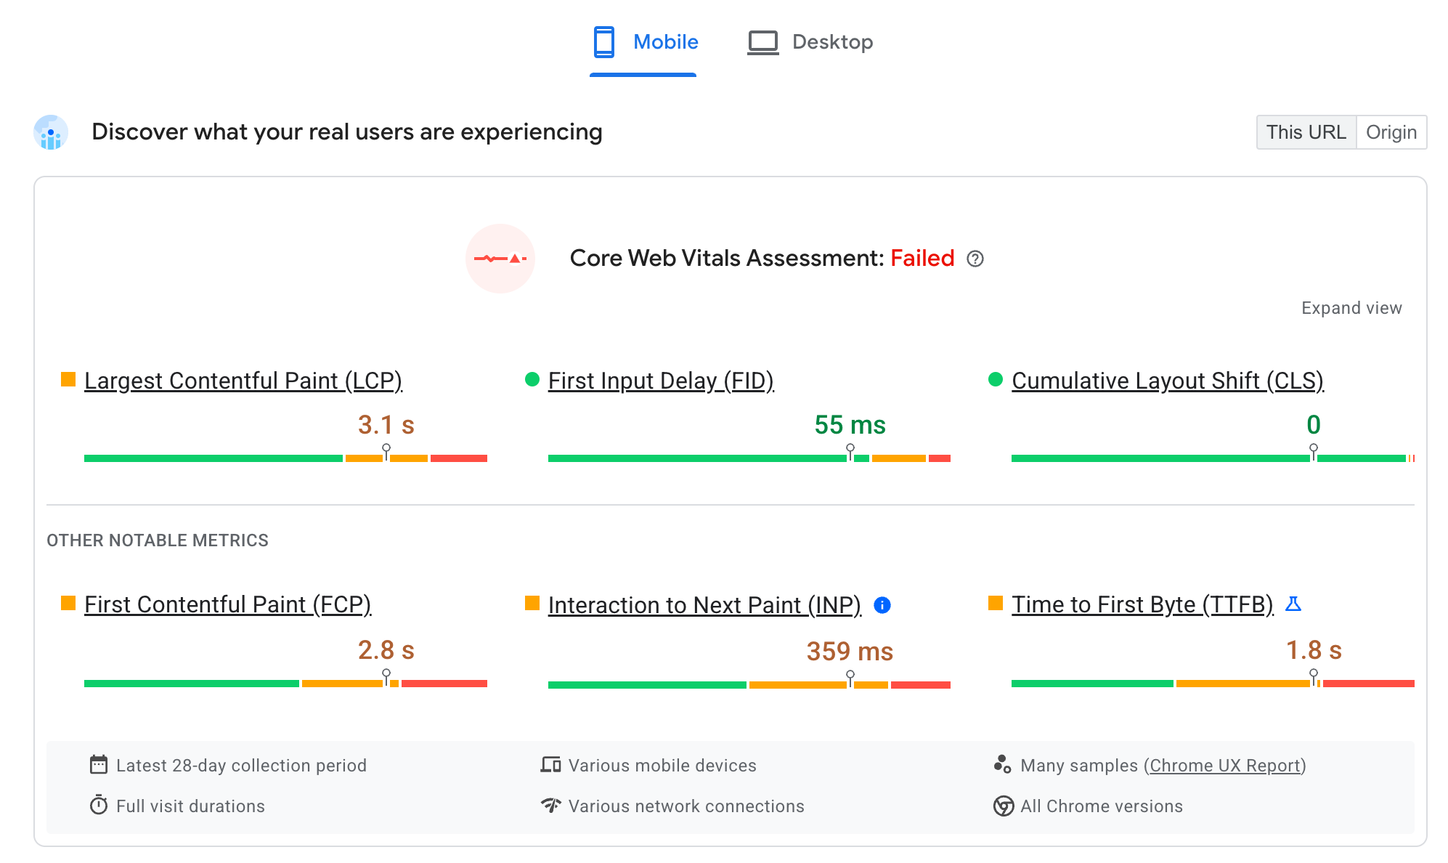Click the help icon next to Assessment
The width and height of the screenshot is (1448, 863).
tap(977, 259)
